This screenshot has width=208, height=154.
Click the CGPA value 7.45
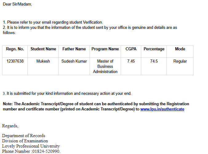pyautogui.click(x=131, y=61)
